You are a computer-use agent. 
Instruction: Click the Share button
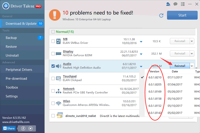coord(9,128)
